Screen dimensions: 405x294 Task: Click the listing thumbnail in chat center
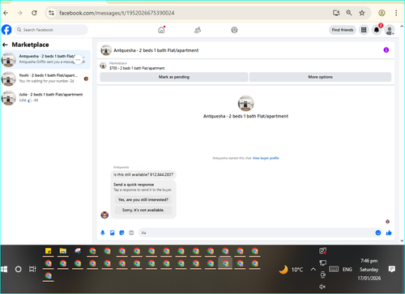[245, 103]
